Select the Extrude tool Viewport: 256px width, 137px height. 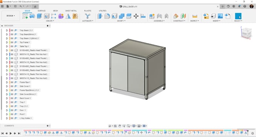pos(40,16)
